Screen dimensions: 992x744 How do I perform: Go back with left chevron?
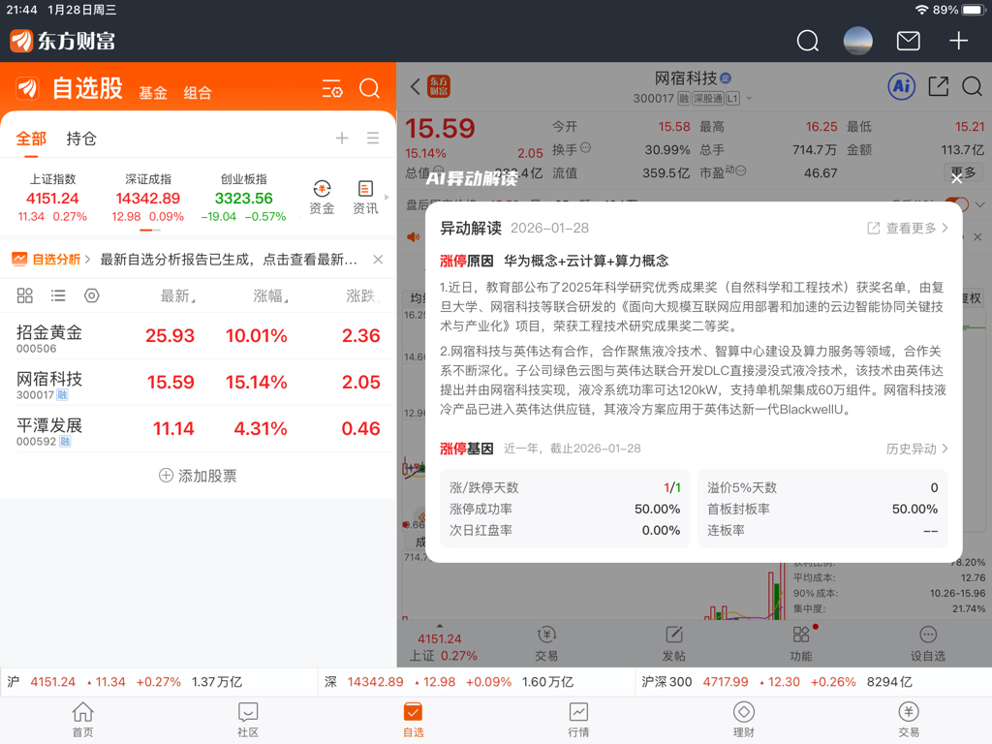pyautogui.click(x=415, y=86)
